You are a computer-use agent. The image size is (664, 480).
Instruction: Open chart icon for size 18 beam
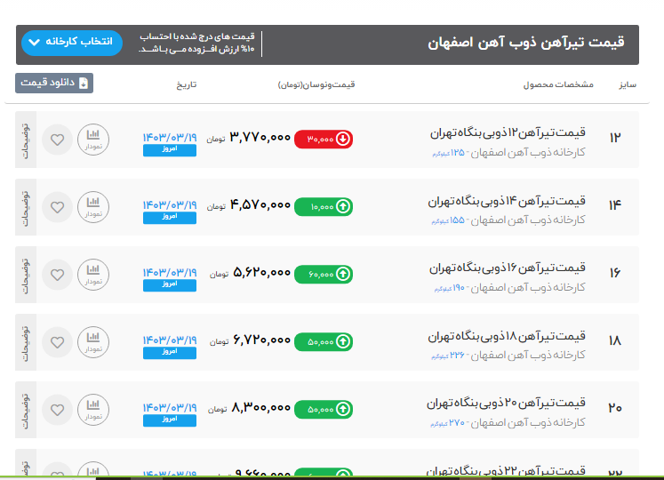pyautogui.click(x=93, y=340)
